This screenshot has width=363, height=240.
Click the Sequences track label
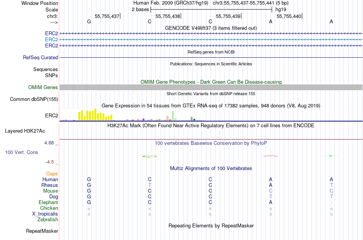point(45,70)
